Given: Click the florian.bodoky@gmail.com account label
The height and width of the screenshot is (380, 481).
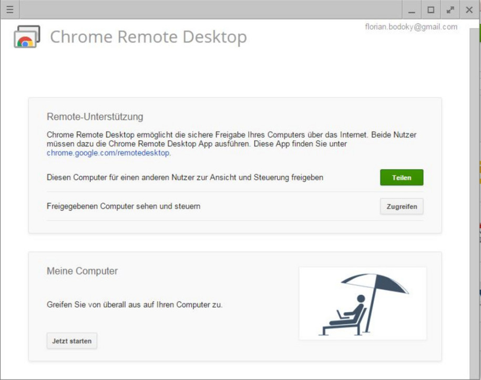Looking at the screenshot, I should (411, 27).
